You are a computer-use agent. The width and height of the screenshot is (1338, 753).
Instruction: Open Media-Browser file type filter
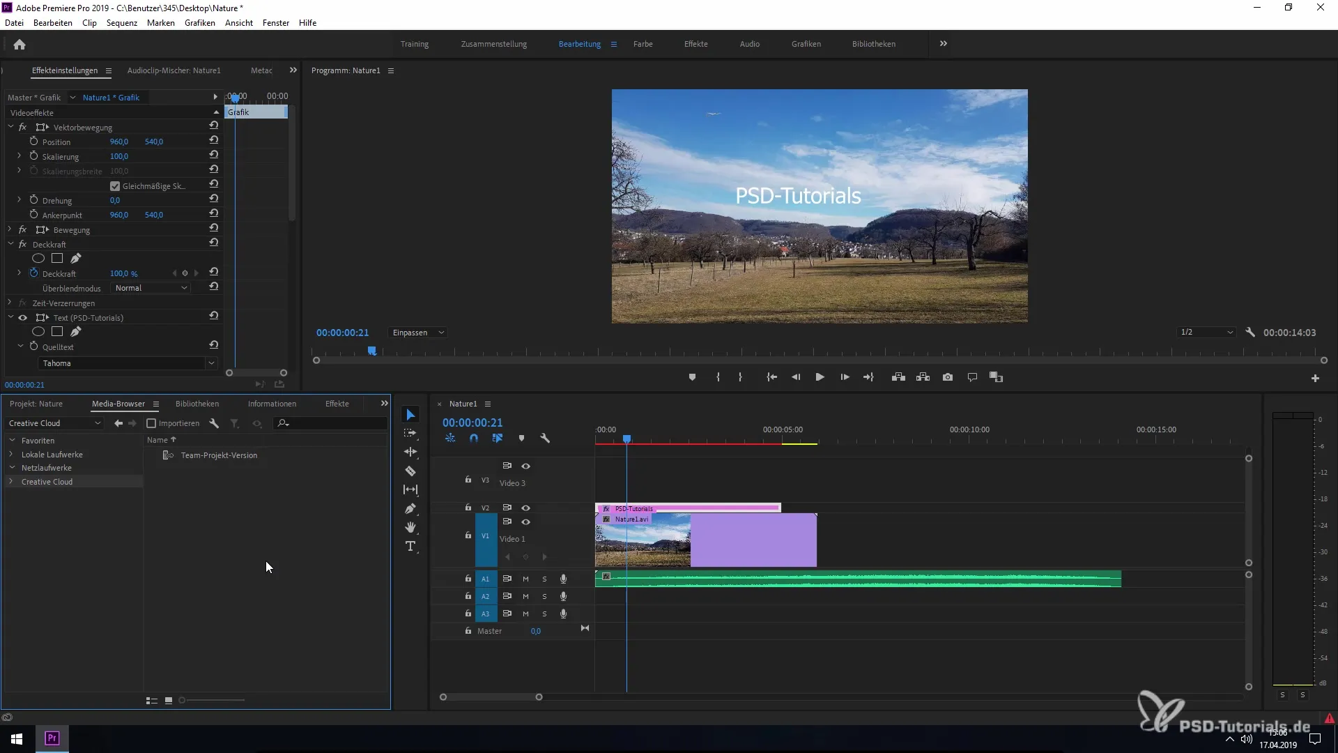(235, 423)
